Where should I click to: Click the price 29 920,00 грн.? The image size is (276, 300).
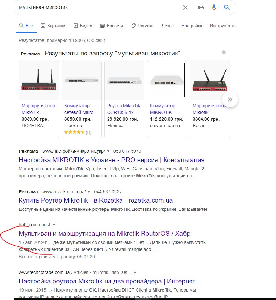(122, 119)
